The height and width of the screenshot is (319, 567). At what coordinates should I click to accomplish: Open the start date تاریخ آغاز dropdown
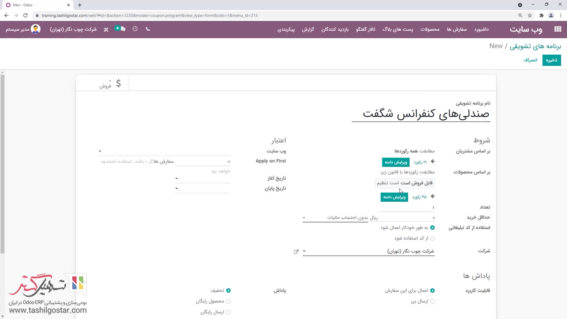[177, 178]
